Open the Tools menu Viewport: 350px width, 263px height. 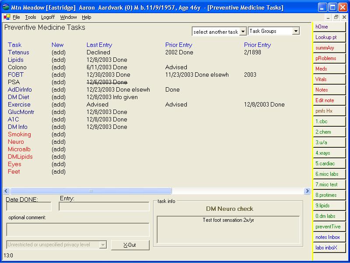coord(31,17)
